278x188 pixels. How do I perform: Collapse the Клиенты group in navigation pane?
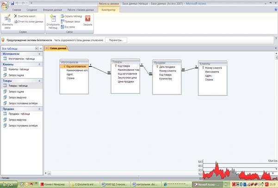pos(40,65)
